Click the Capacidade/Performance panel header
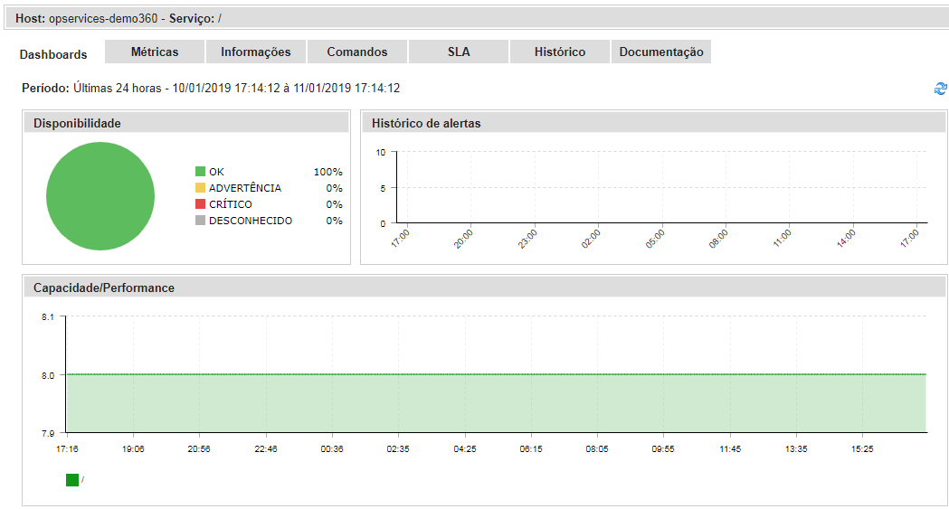This screenshot has width=949, height=509. coord(484,287)
